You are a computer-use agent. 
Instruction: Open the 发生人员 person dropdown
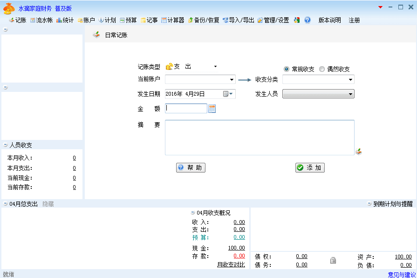pos(350,94)
